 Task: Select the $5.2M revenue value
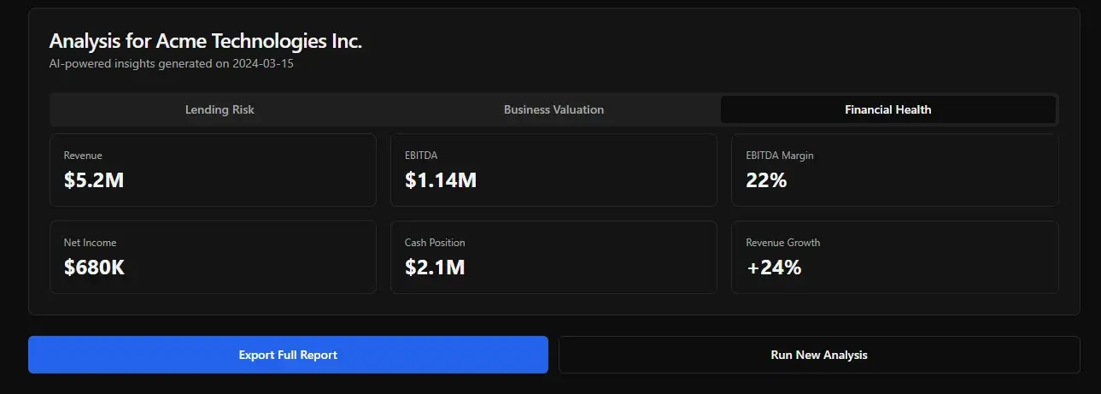(x=94, y=180)
